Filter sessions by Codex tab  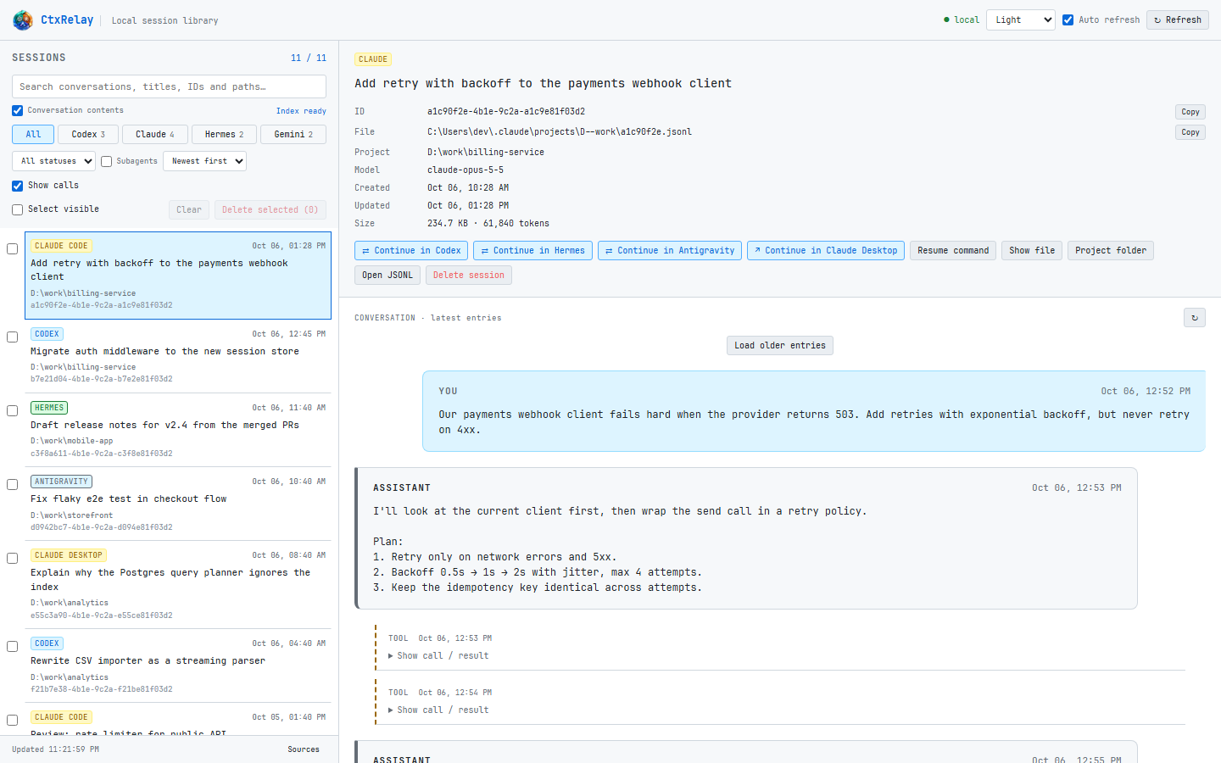pyautogui.click(x=88, y=134)
